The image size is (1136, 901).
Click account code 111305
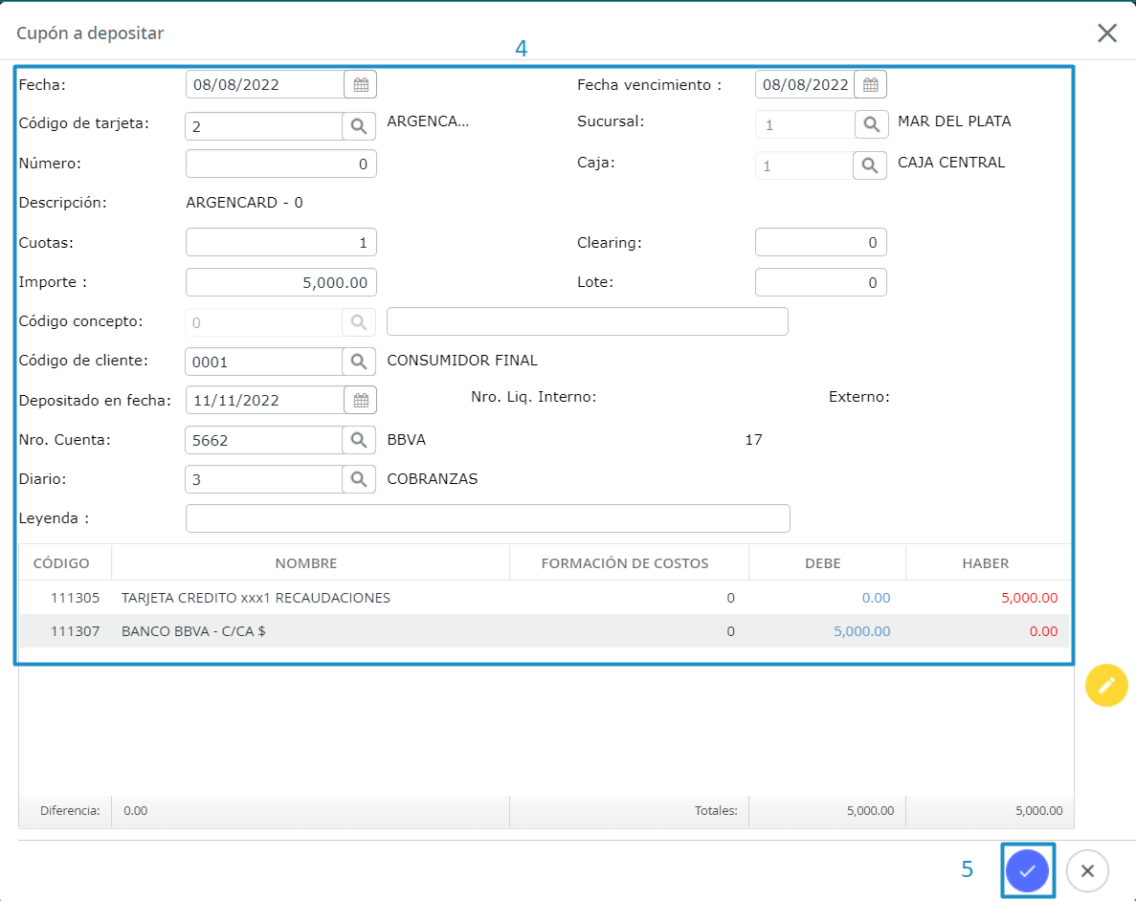coord(76,598)
